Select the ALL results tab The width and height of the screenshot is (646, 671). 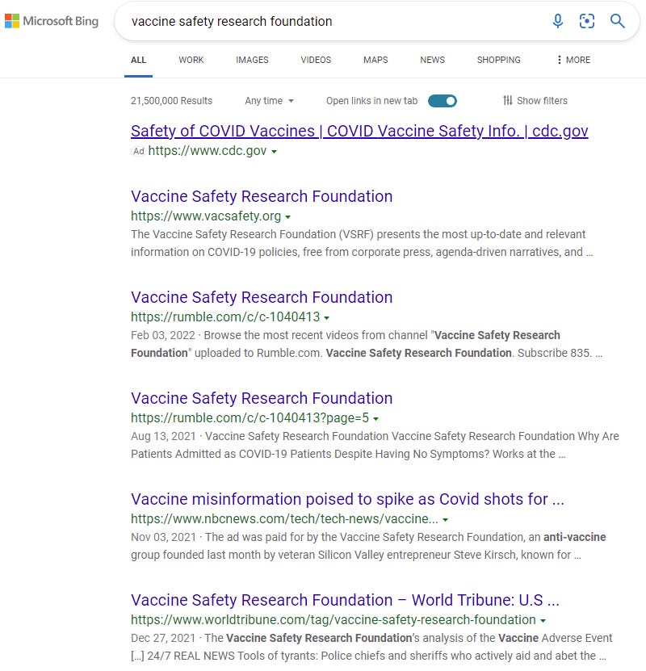click(x=138, y=60)
